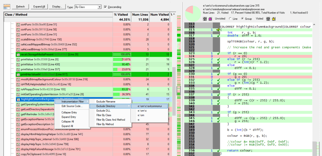Click method icon of enumProcessWindowsProc row
Viewport: 322px width, 156px height.
click(x=18, y=129)
